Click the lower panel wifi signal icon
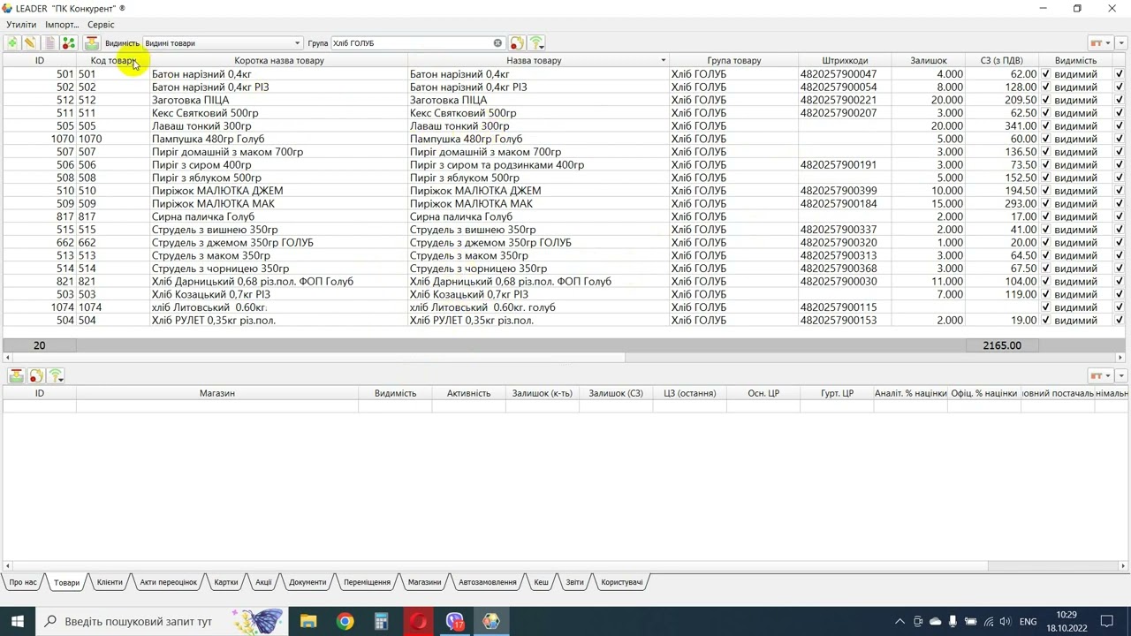Viewport: 1131px width, 636px height. pos(55,376)
